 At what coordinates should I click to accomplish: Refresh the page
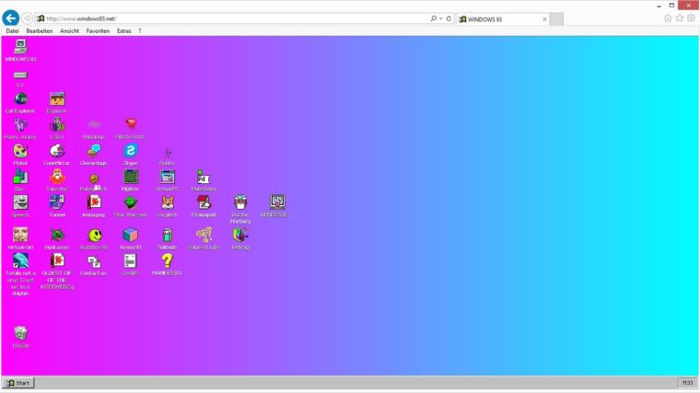click(449, 18)
